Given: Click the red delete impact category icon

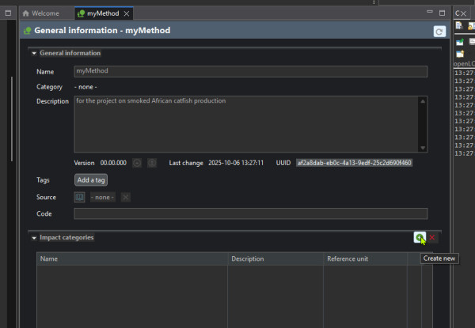Looking at the screenshot, I should (x=433, y=237).
